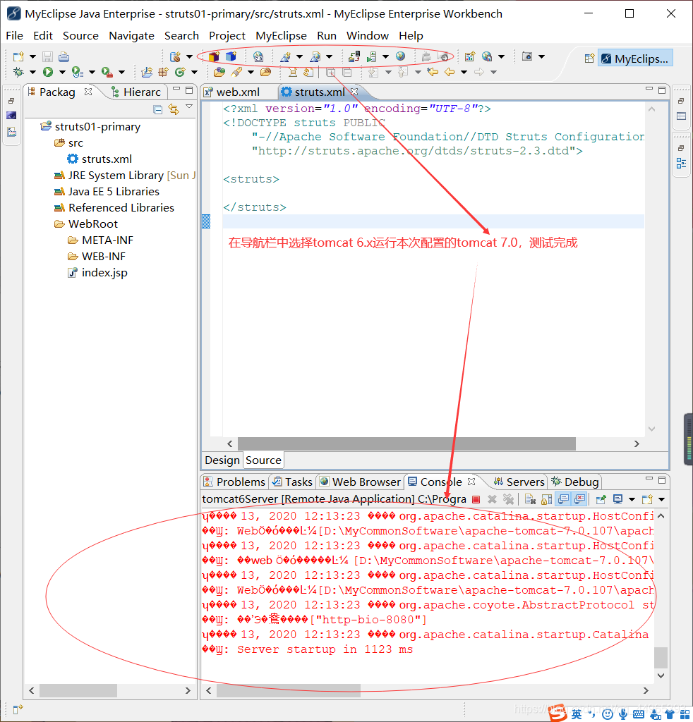Screen dimensions: 693x722
Task: Open the MyEclipse menu
Action: pos(281,35)
